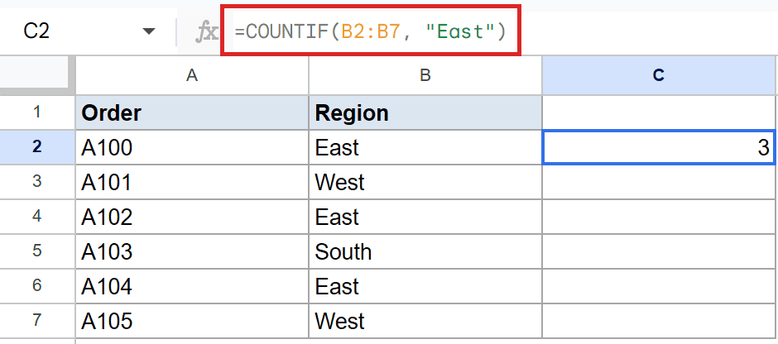Select the row 5 header
Screen dimensions: 778x344
pos(37,251)
